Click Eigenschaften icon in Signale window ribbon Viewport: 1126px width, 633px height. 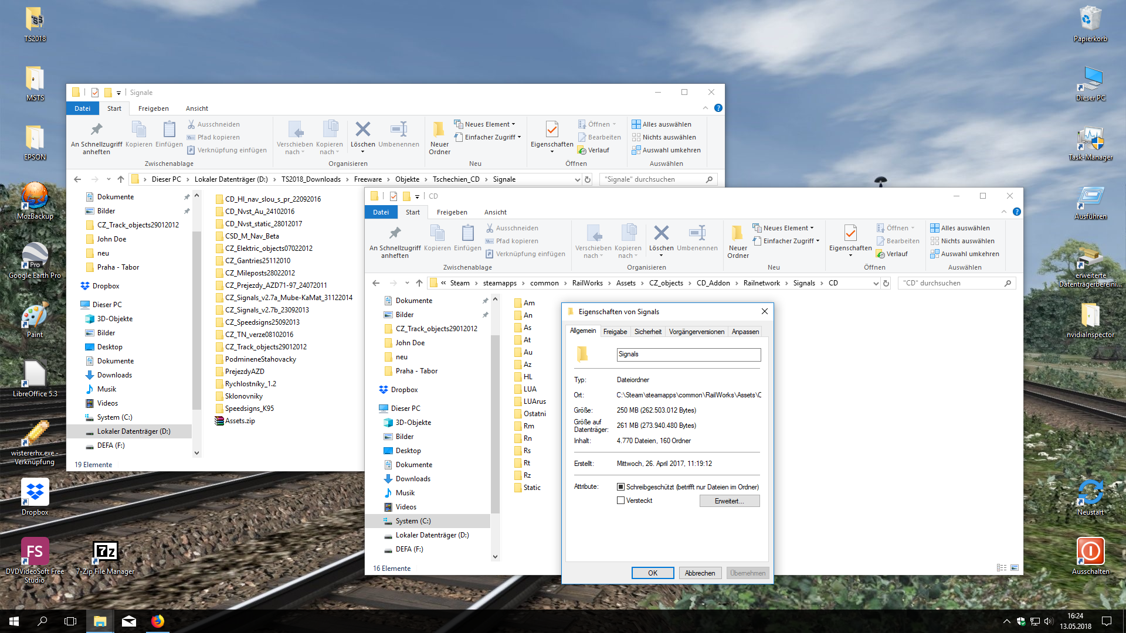[551, 130]
